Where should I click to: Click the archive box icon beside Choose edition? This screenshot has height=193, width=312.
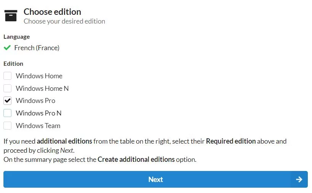click(11, 16)
